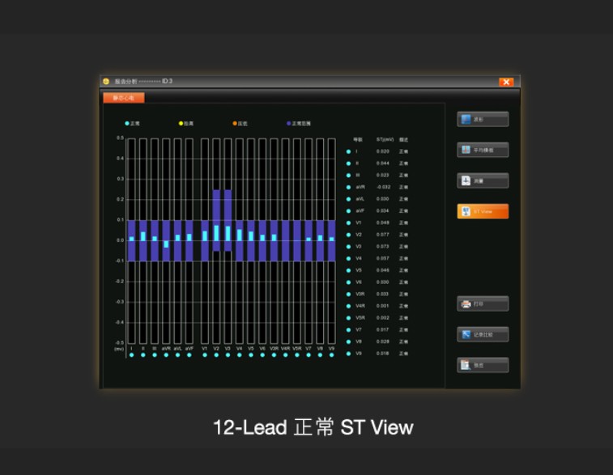Click the purple normal-range legend dot
This screenshot has width=613, height=475.
[x=288, y=124]
